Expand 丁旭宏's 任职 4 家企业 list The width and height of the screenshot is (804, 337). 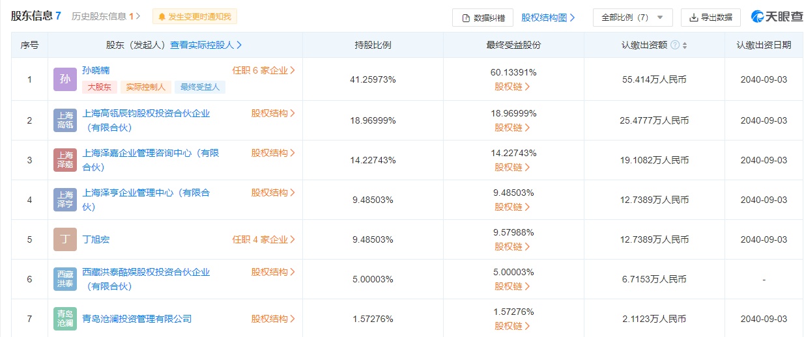(263, 239)
